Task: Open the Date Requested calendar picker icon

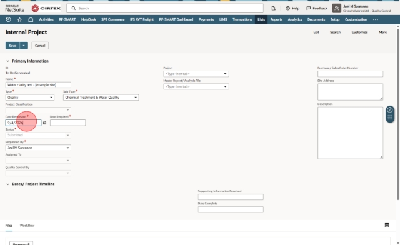Action: [x=44, y=122]
